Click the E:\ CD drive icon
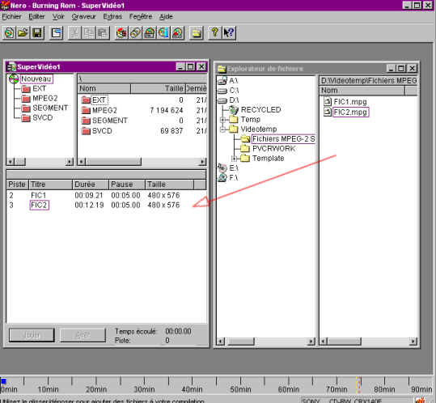Screen dimensions: 436x403 (x=222, y=168)
